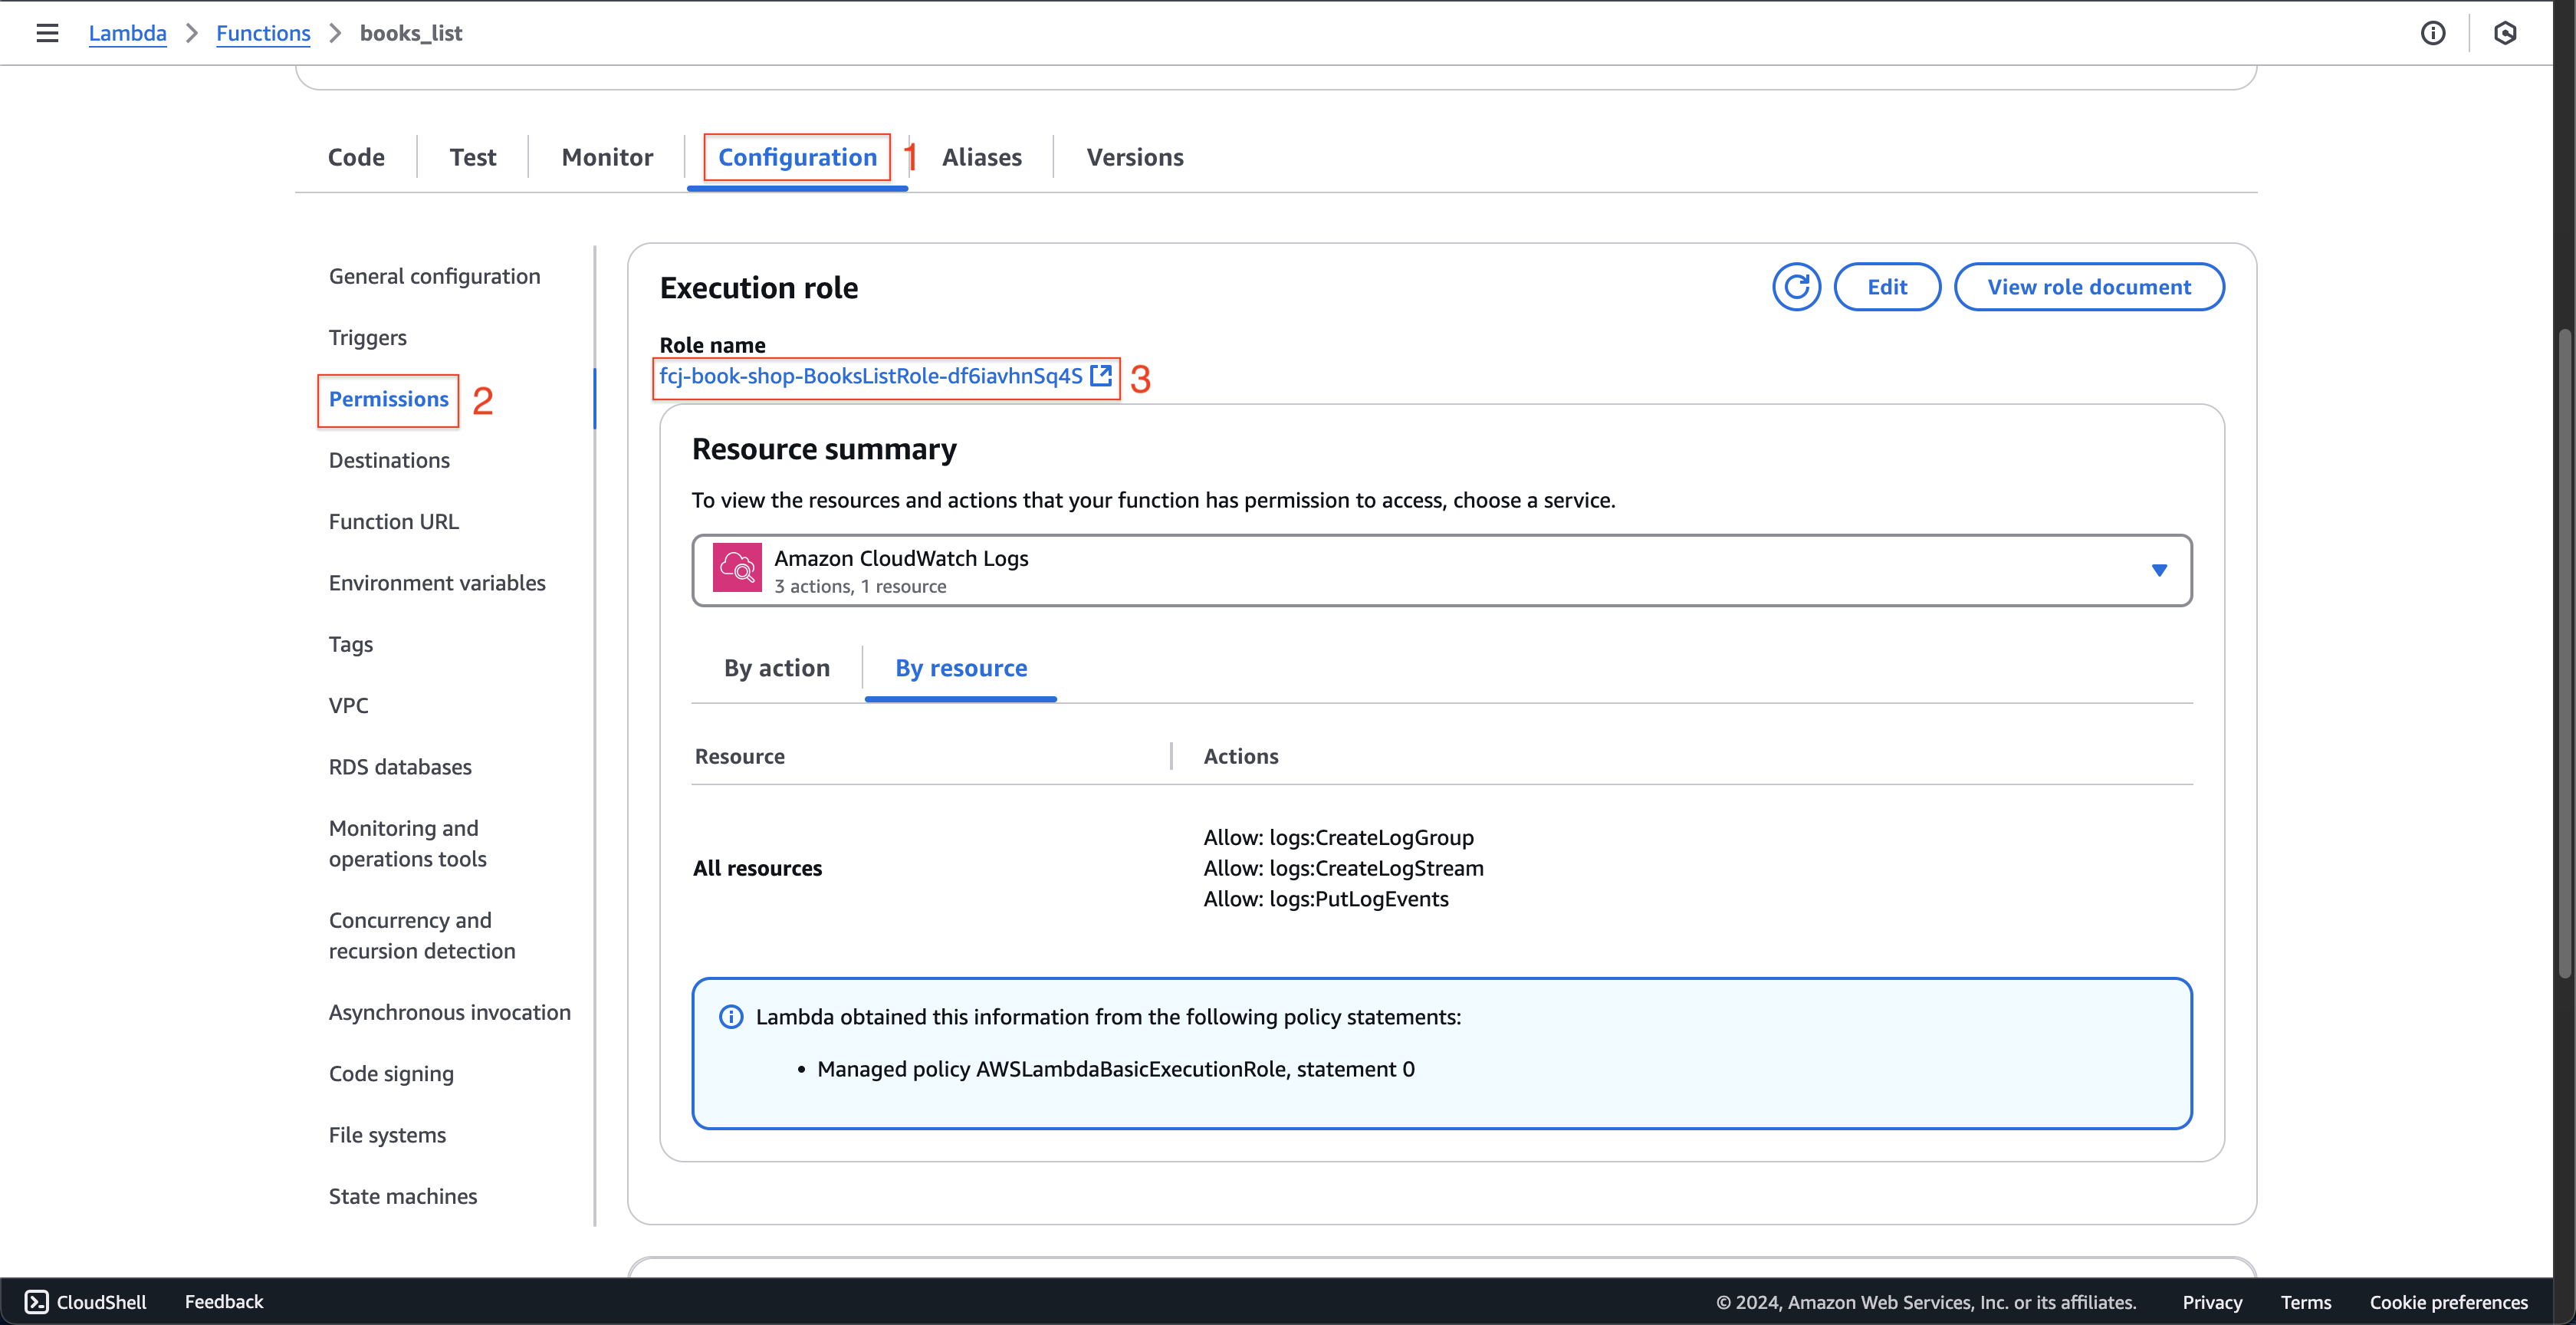Click info icon in policy statements box
Image resolution: width=2576 pixels, height=1325 pixels.
(x=731, y=1017)
